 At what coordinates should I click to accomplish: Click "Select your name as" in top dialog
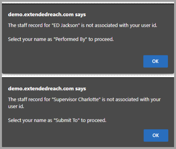click(30, 39)
